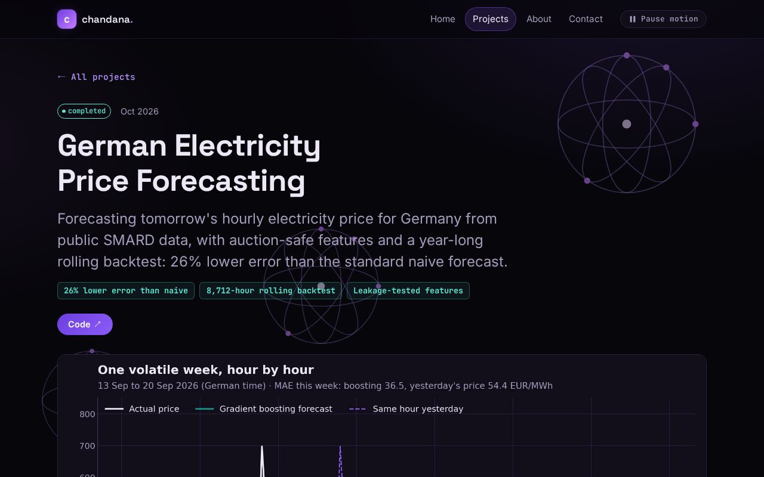Screen dimensions: 764x477
Task: Go to the About page
Action: coord(539,19)
